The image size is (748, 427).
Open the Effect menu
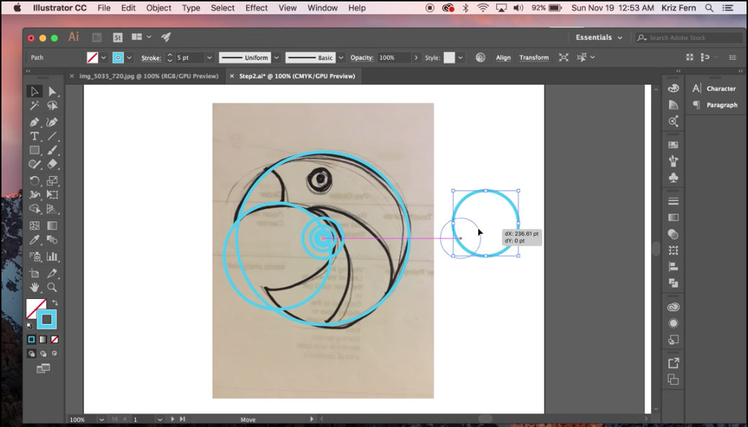tap(256, 8)
